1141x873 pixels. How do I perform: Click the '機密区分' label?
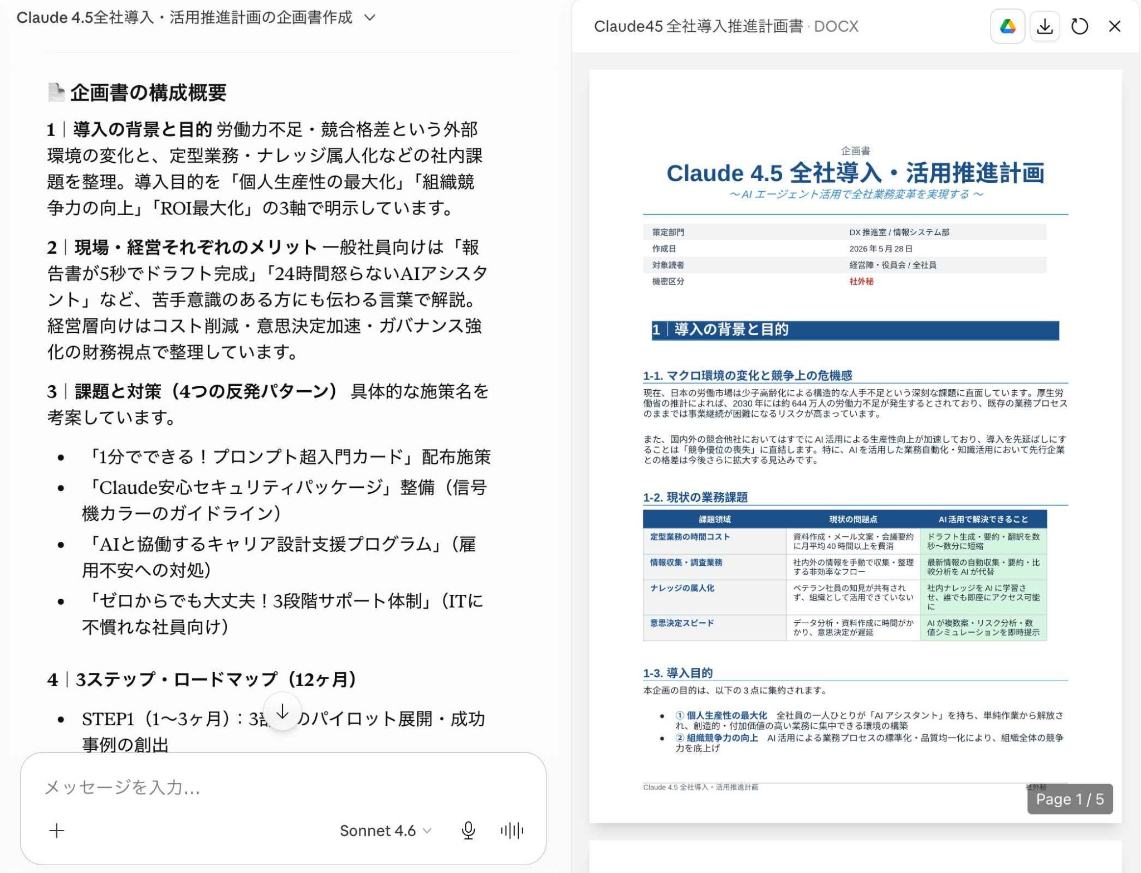click(x=668, y=281)
